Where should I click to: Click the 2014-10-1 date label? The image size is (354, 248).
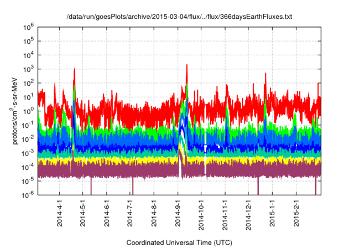tap(201, 215)
